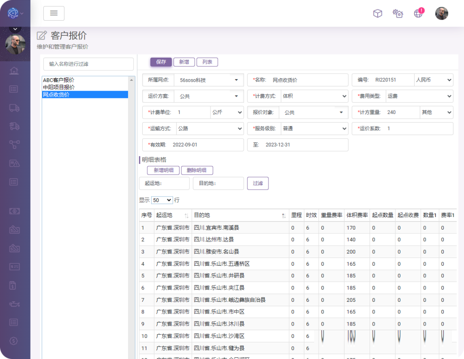Open the rows-per-page dropdown showing 50
The height and width of the screenshot is (359, 464).
click(x=162, y=200)
